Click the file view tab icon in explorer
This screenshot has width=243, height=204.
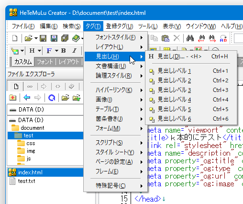coord(16,87)
